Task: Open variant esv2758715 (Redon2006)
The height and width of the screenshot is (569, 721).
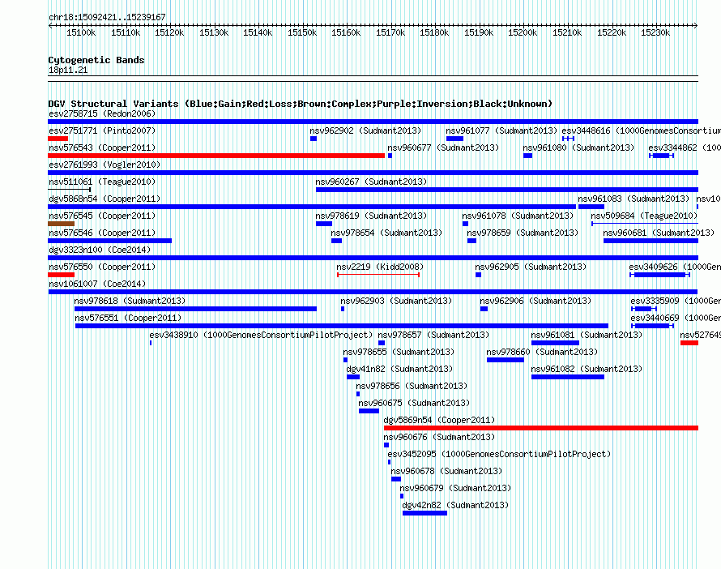Action: (x=102, y=113)
